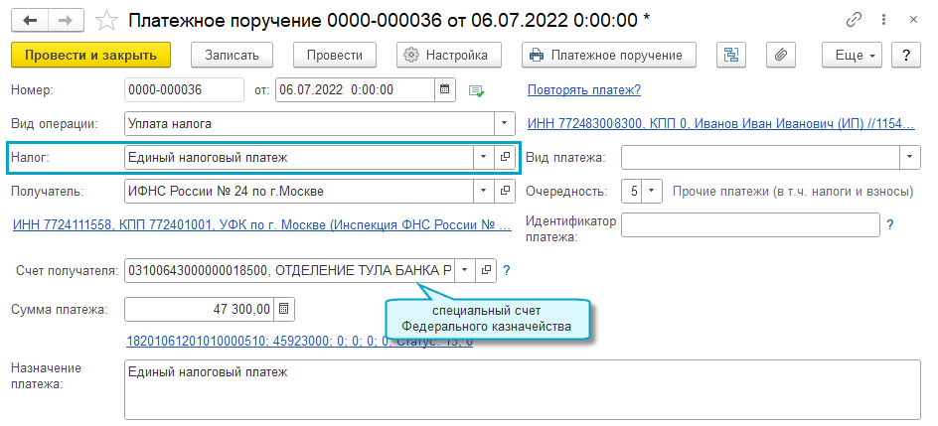Open the calculator for Сумма платежа
The height and width of the screenshot is (426, 938).
(x=284, y=309)
